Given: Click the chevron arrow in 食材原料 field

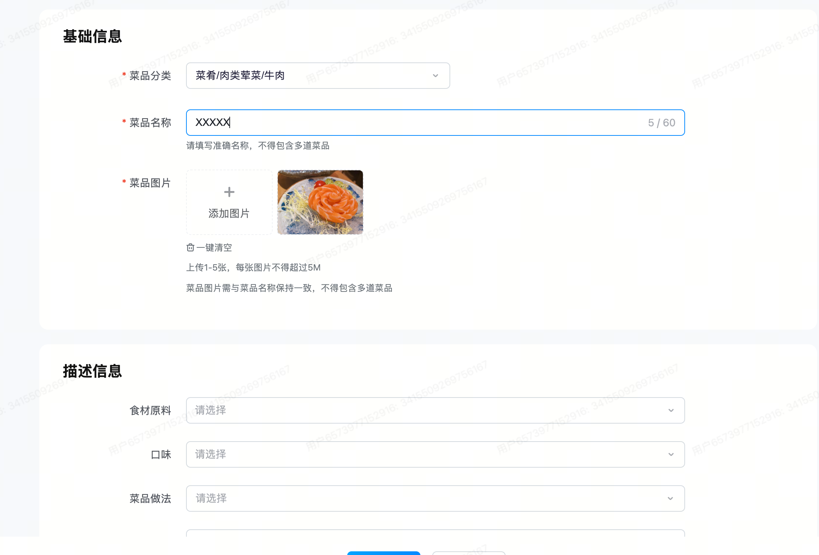Looking at the screenshot, I should pyautogui.click(x=671, y=410).
